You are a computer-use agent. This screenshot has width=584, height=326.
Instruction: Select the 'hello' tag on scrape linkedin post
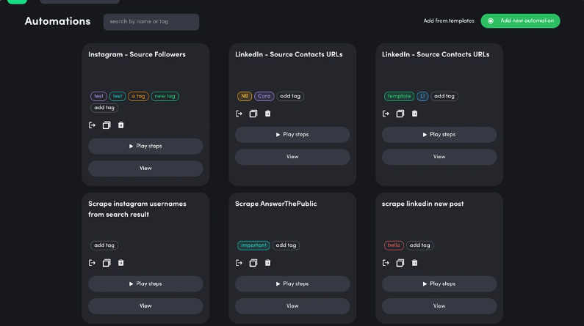pos(394,245)
